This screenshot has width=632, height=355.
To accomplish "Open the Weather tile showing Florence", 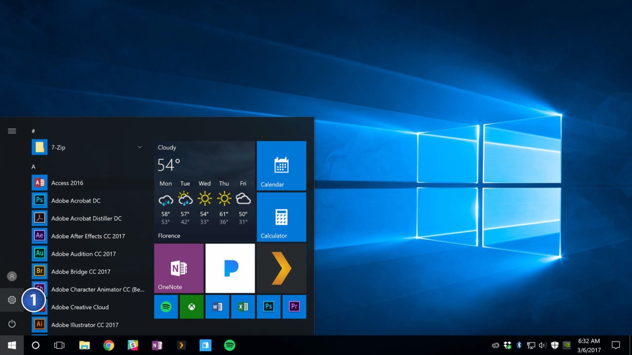I will tap(204, 191).
